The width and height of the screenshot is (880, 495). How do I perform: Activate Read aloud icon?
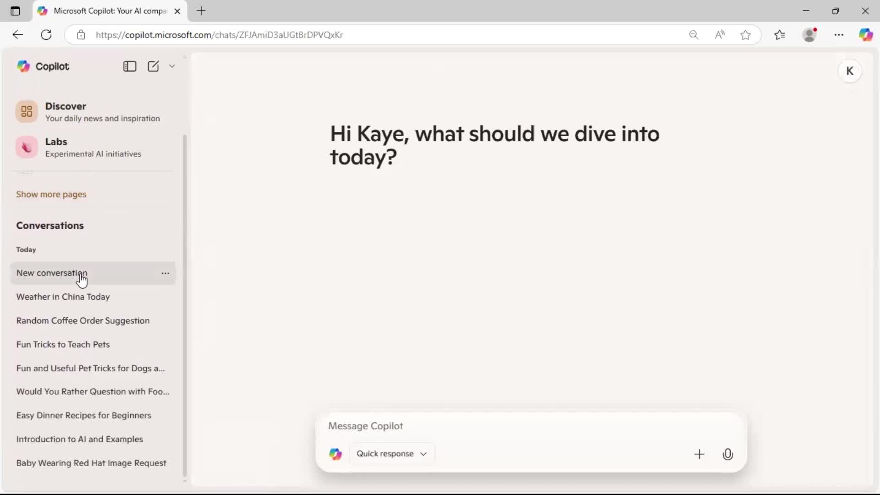pyautogui.click(x=720, y=35)
